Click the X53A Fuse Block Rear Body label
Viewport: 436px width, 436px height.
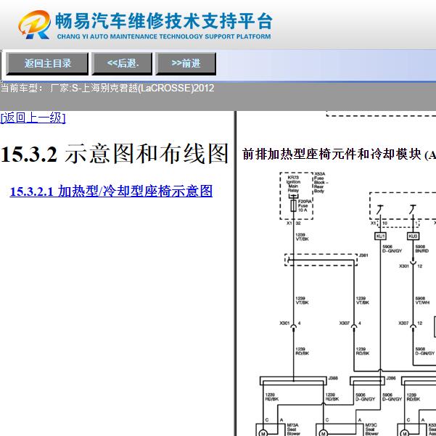pyautogui.click(x=321, y=182)
